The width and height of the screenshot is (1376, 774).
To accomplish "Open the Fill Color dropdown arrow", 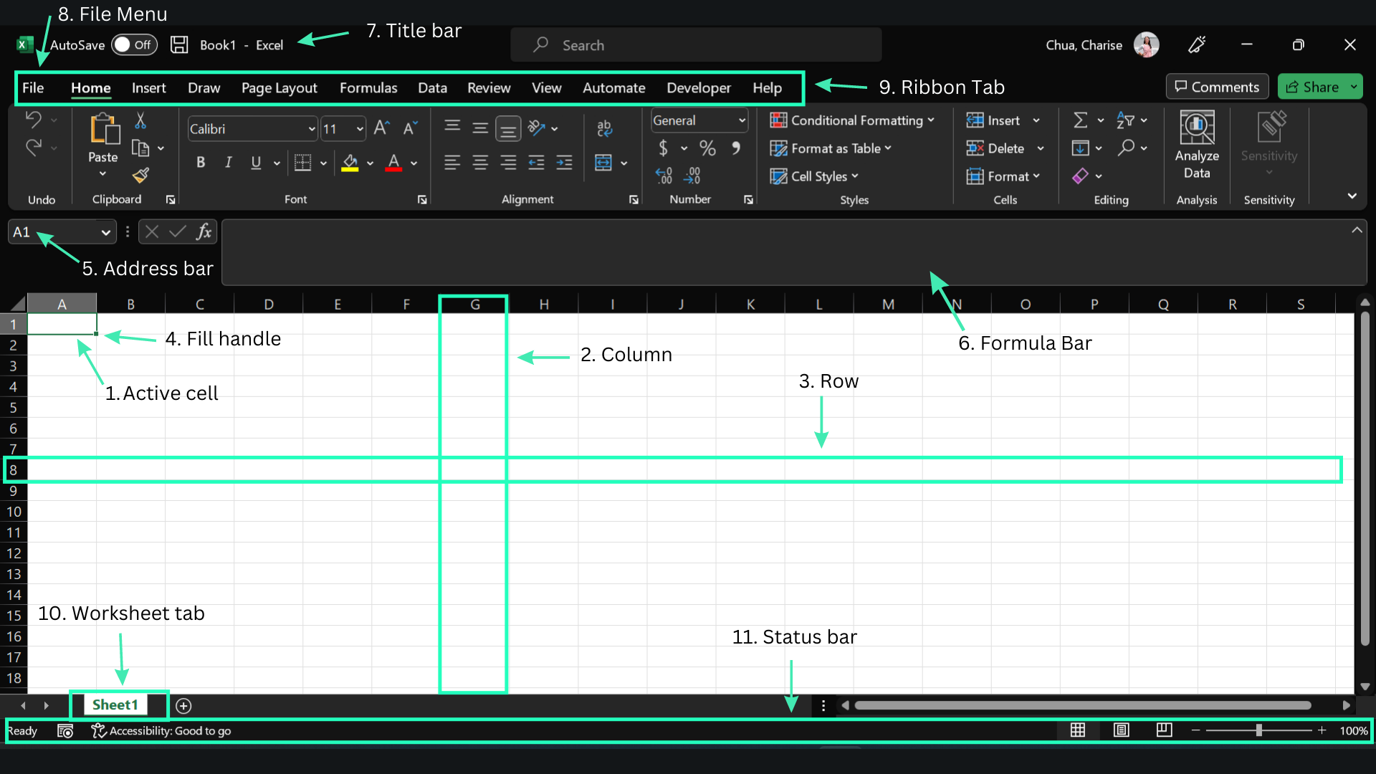I will (370, 163).
